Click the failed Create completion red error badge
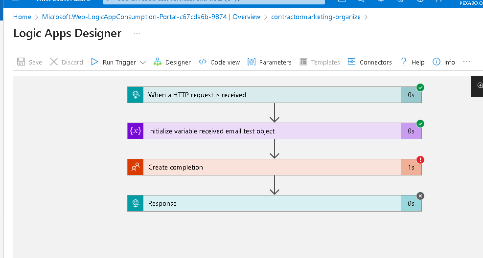 420,160
